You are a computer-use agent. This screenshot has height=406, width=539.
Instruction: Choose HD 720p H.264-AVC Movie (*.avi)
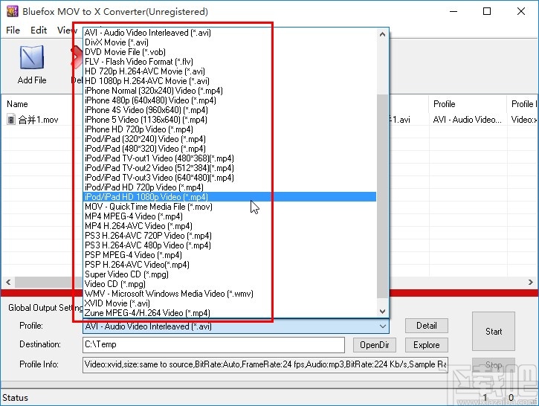(x=230, y=71)
